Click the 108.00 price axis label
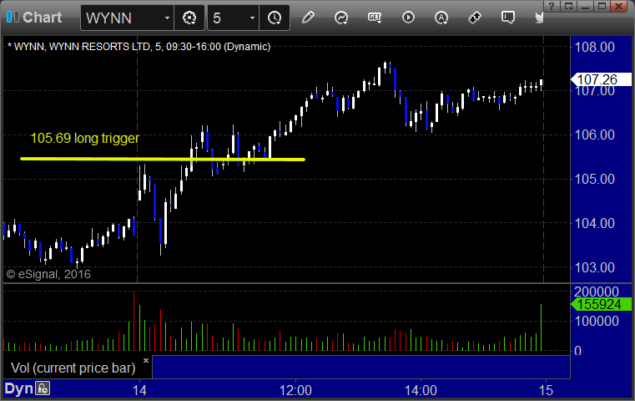The image size is (635, 401). coord(595,47)
